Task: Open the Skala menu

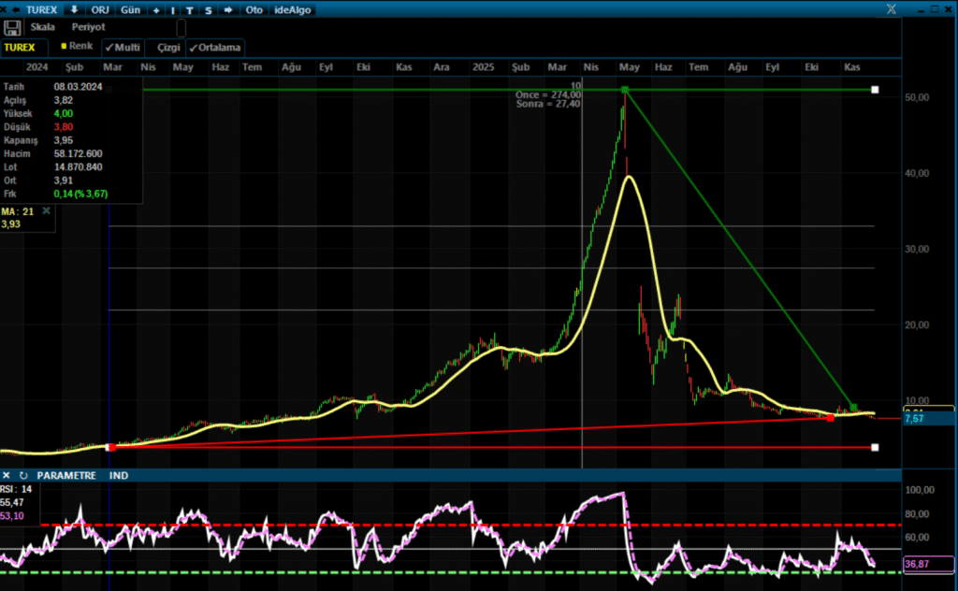Action: (43, 27)
